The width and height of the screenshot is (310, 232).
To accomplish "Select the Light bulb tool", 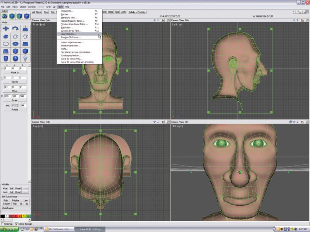I will coord(26,58).
